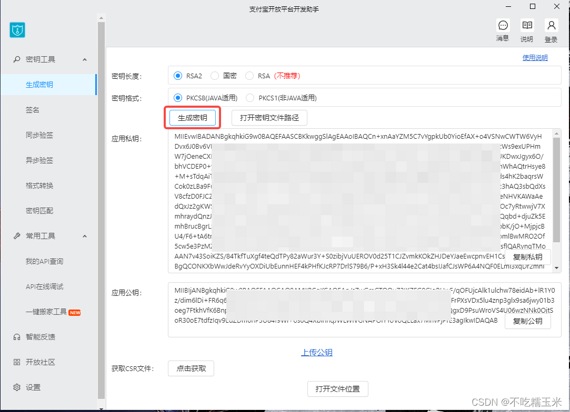The height and width of the screenshot is (412, 570).
Task: Click the NEW badge beside 一键搬家工具
Action: [x=75, y=313]
